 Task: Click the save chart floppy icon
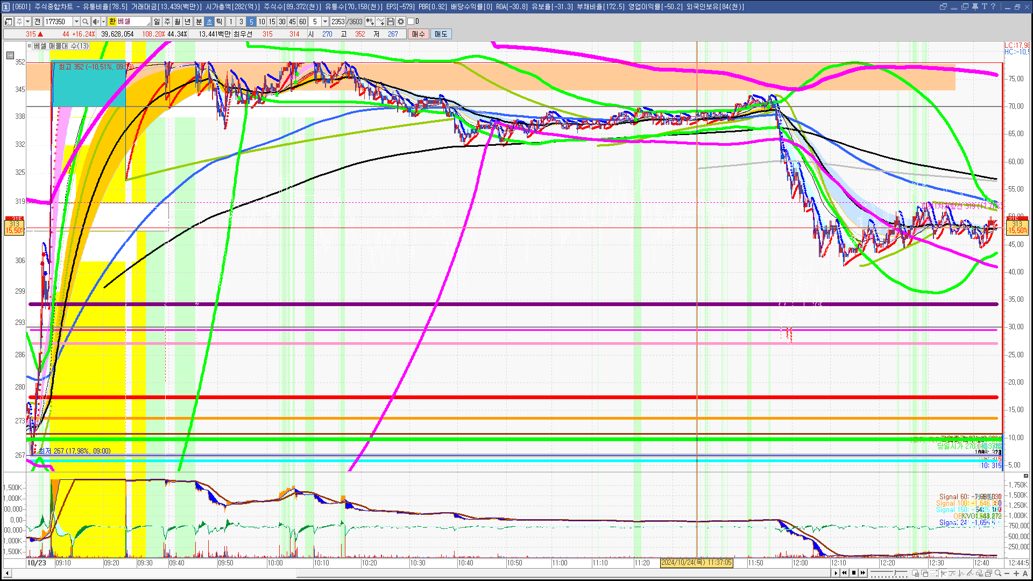391,22
